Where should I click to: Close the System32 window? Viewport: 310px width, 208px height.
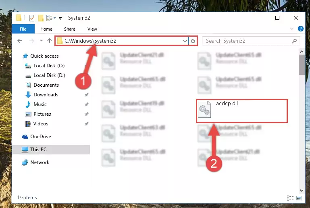click(x=296, y=18)
